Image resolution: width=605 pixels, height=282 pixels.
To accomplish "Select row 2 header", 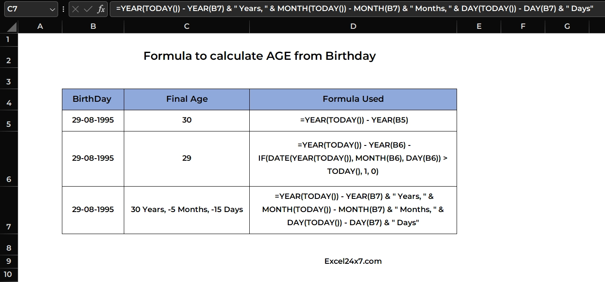I will [9, 57].
